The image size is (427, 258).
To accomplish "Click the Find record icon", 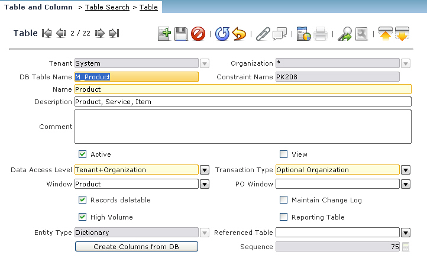I will point(345,34).
